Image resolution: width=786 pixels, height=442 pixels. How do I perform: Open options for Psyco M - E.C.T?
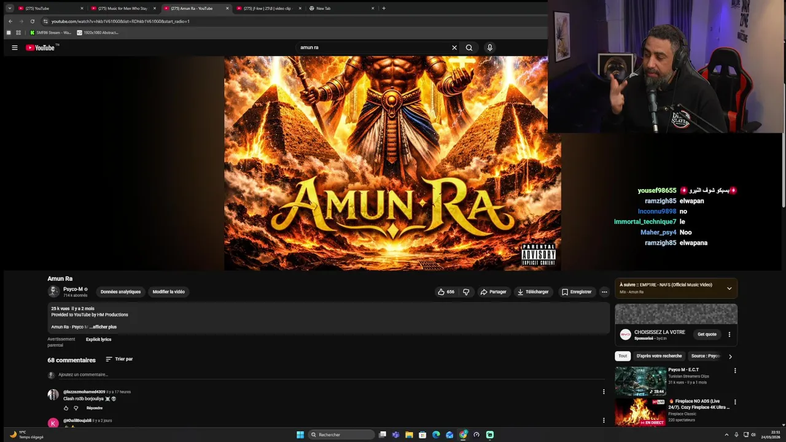coord(735,371)
